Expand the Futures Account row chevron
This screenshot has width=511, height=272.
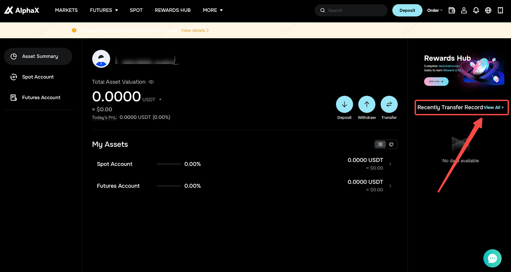(390, 186)
